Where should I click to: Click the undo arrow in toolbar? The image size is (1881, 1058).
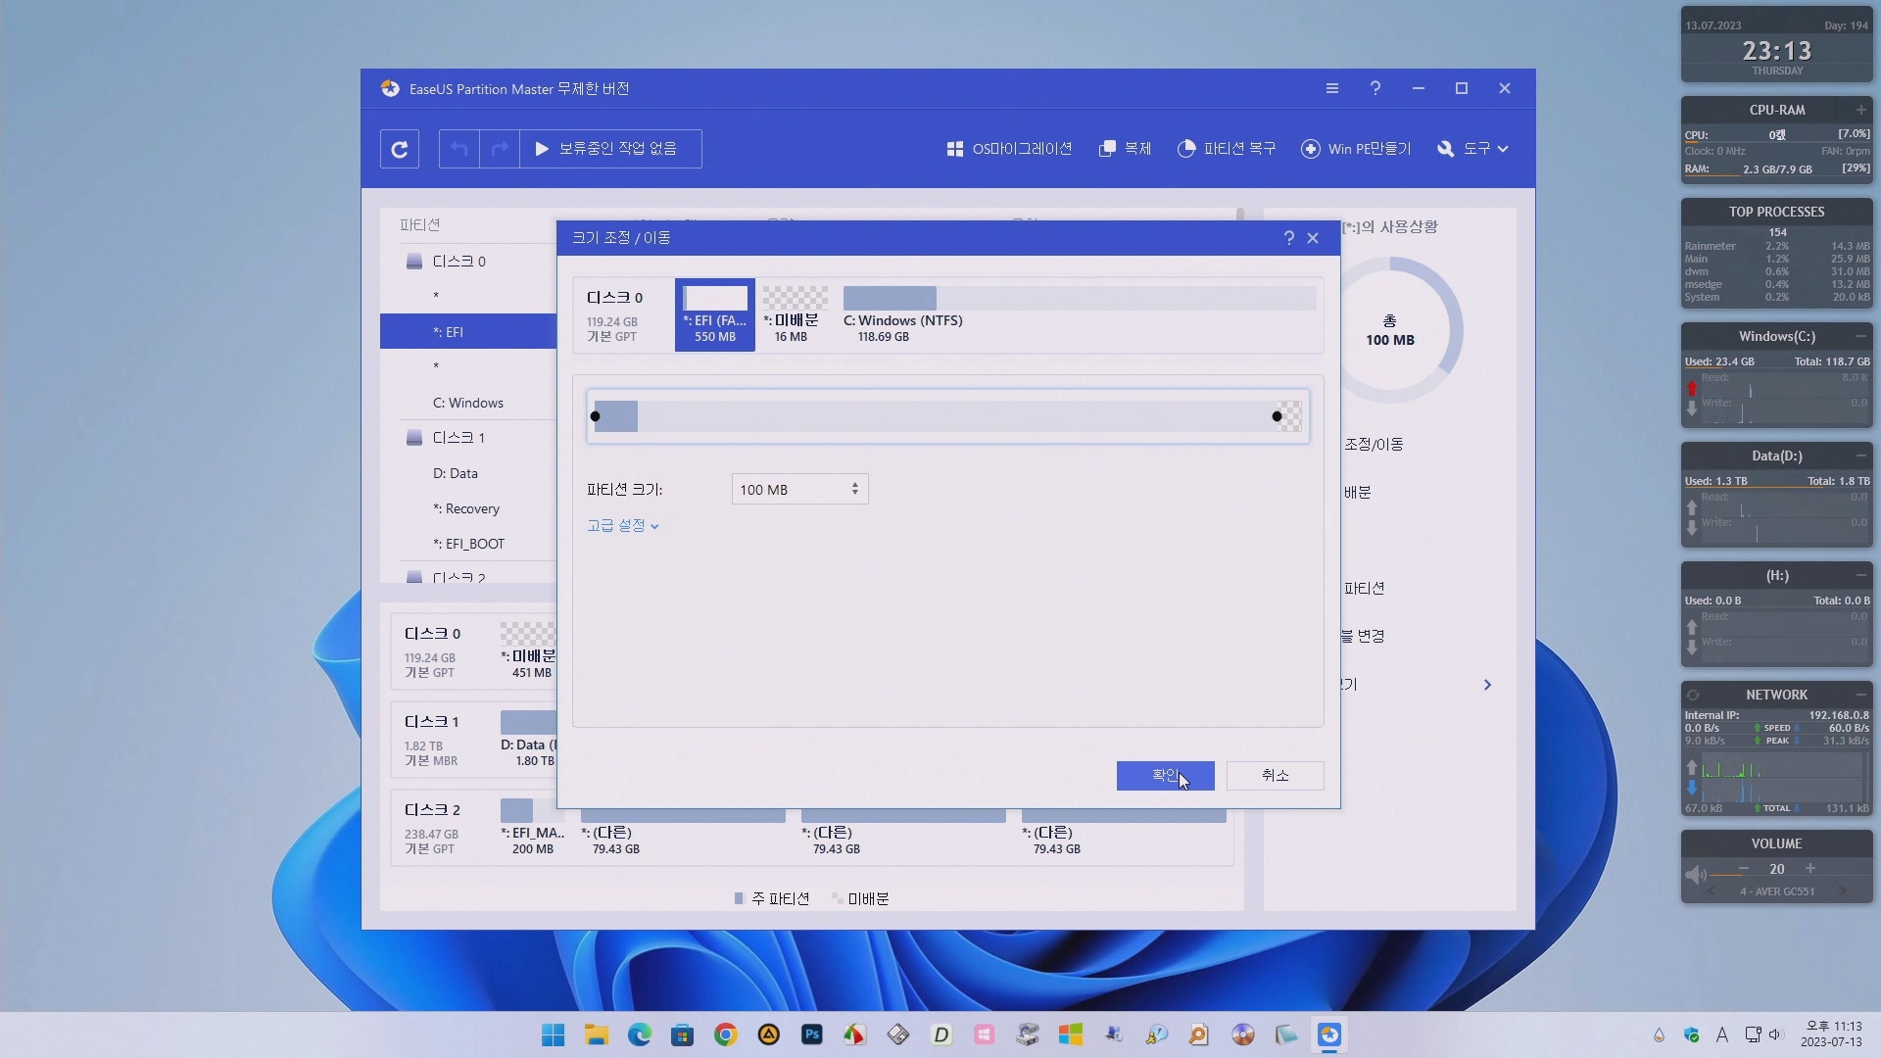[459, 149]
